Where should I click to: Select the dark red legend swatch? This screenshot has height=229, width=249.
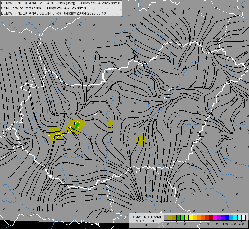click(x=211, y=218)
